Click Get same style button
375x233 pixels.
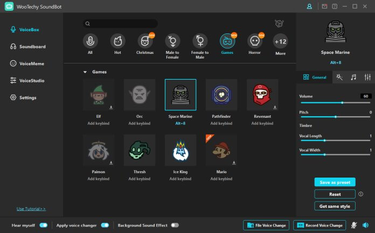pos(335,206)
